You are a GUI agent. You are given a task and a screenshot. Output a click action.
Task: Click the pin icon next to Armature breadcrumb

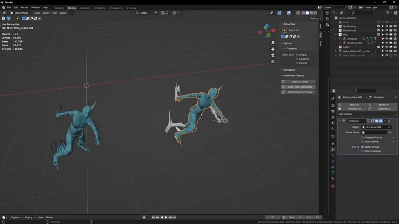point(395,97)
